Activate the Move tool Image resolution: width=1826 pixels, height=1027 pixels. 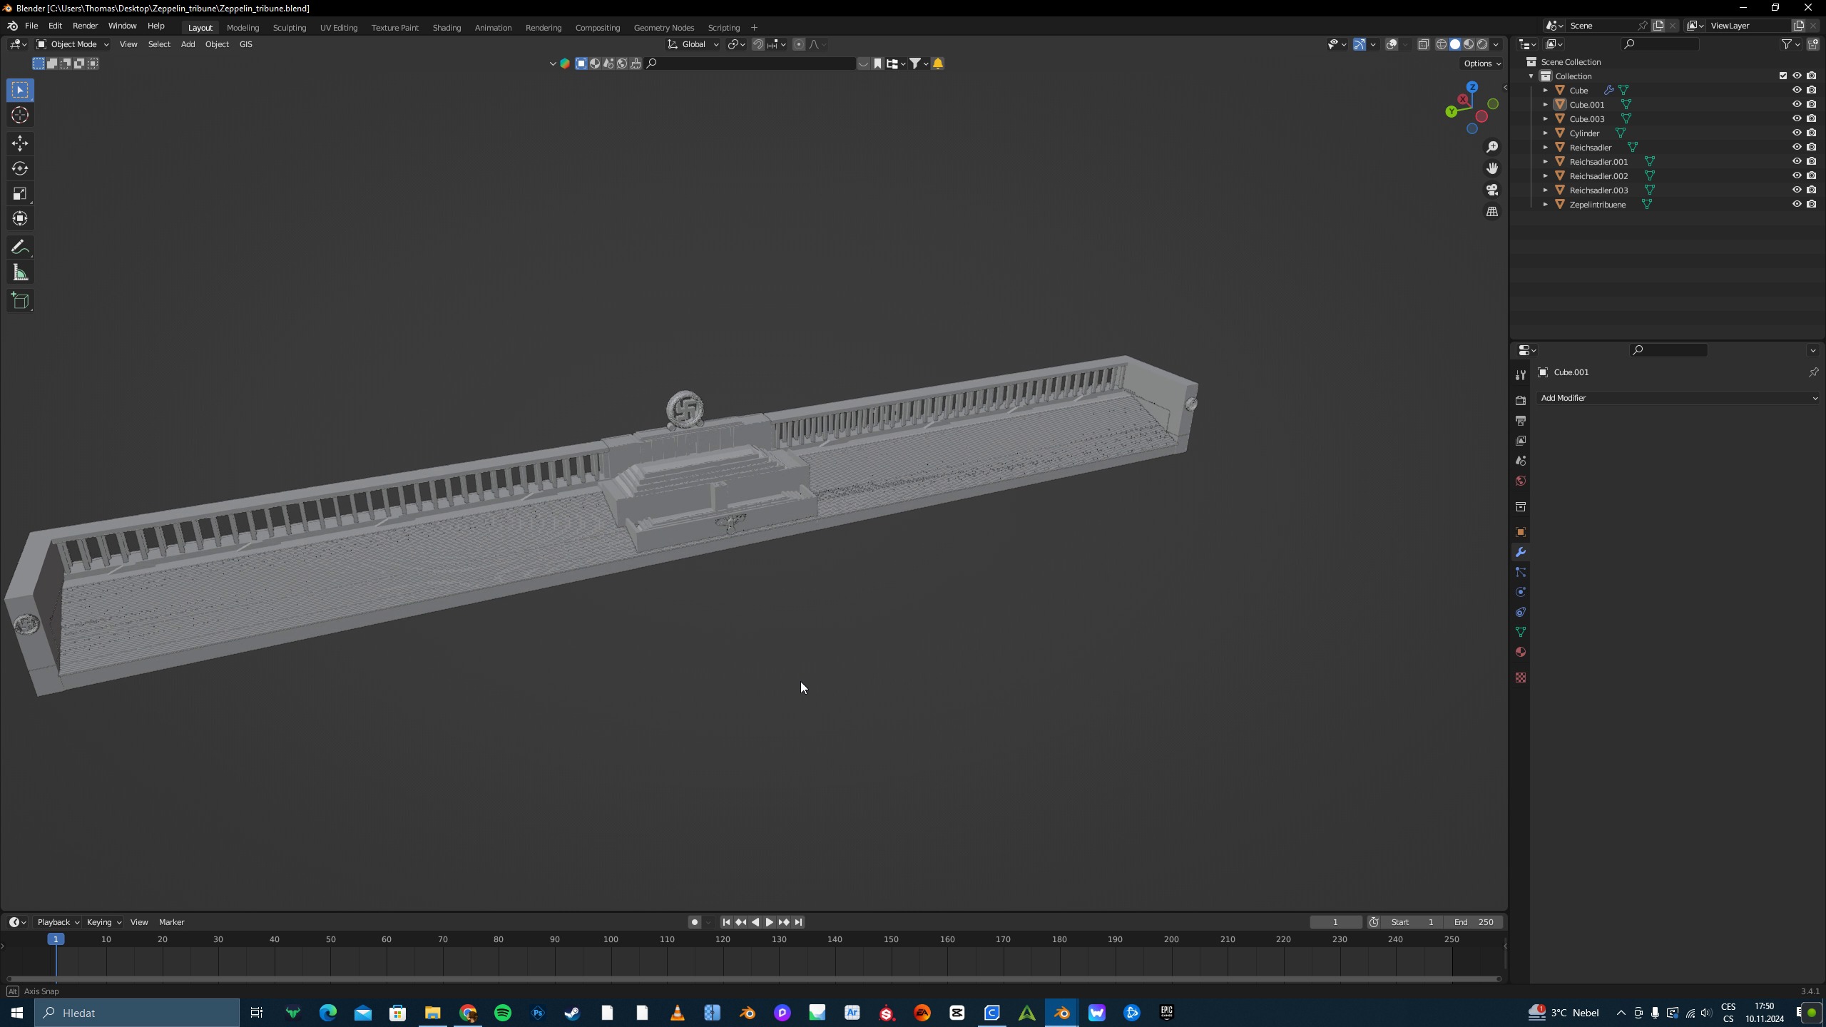pos(20,143)
